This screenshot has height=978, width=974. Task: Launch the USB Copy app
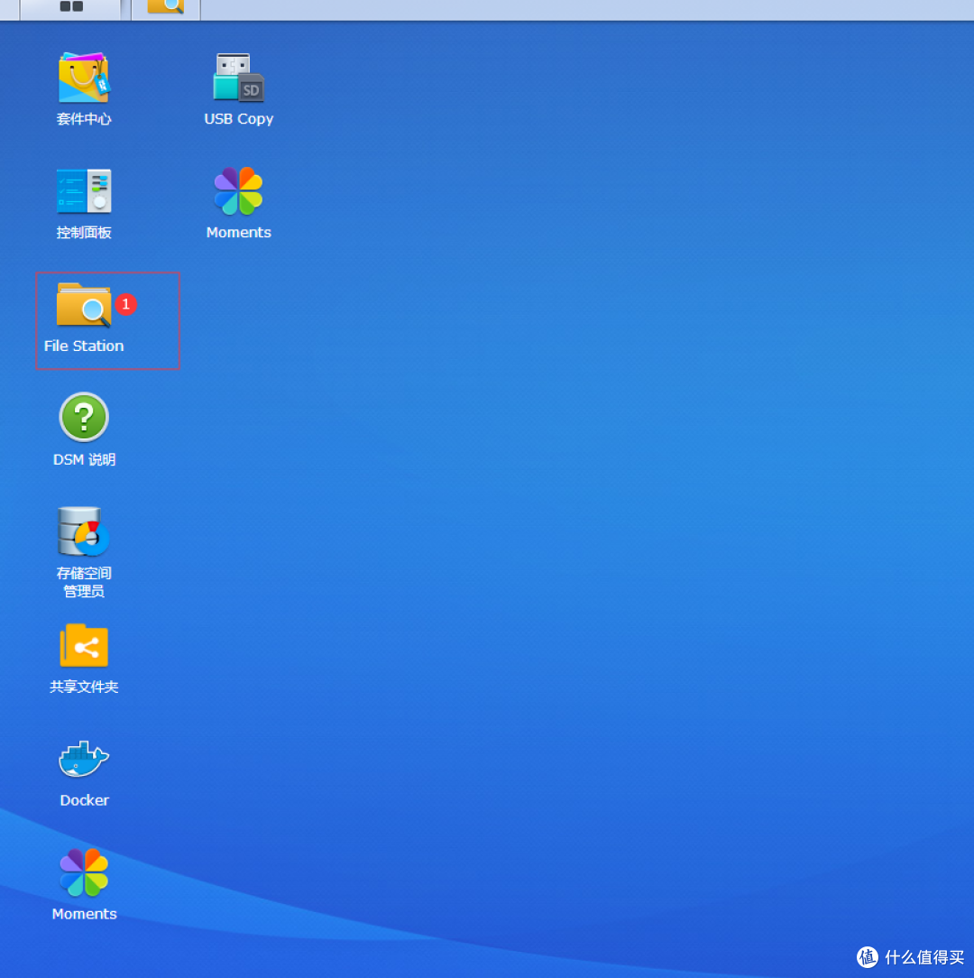coord(238,78)
